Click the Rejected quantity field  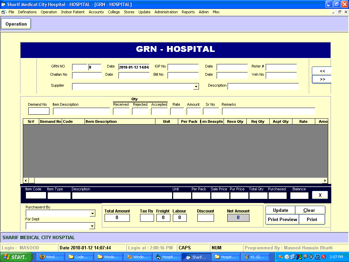pos(140,111)
